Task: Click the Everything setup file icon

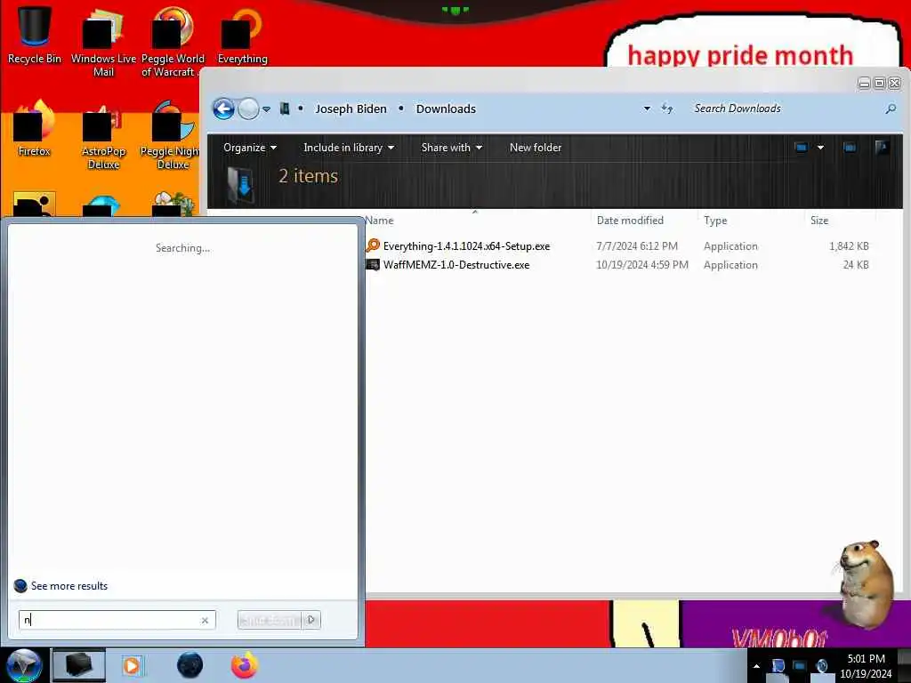Action: coord(373,245)
